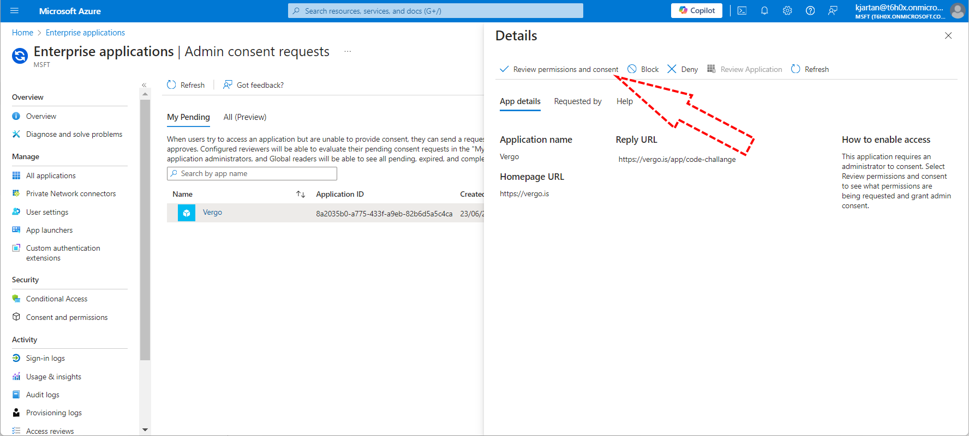Image resolution: width=969 pixels, height=436 pixels.
Task: Click the Consent and permissions cube icon
Action: pos(16,317)
